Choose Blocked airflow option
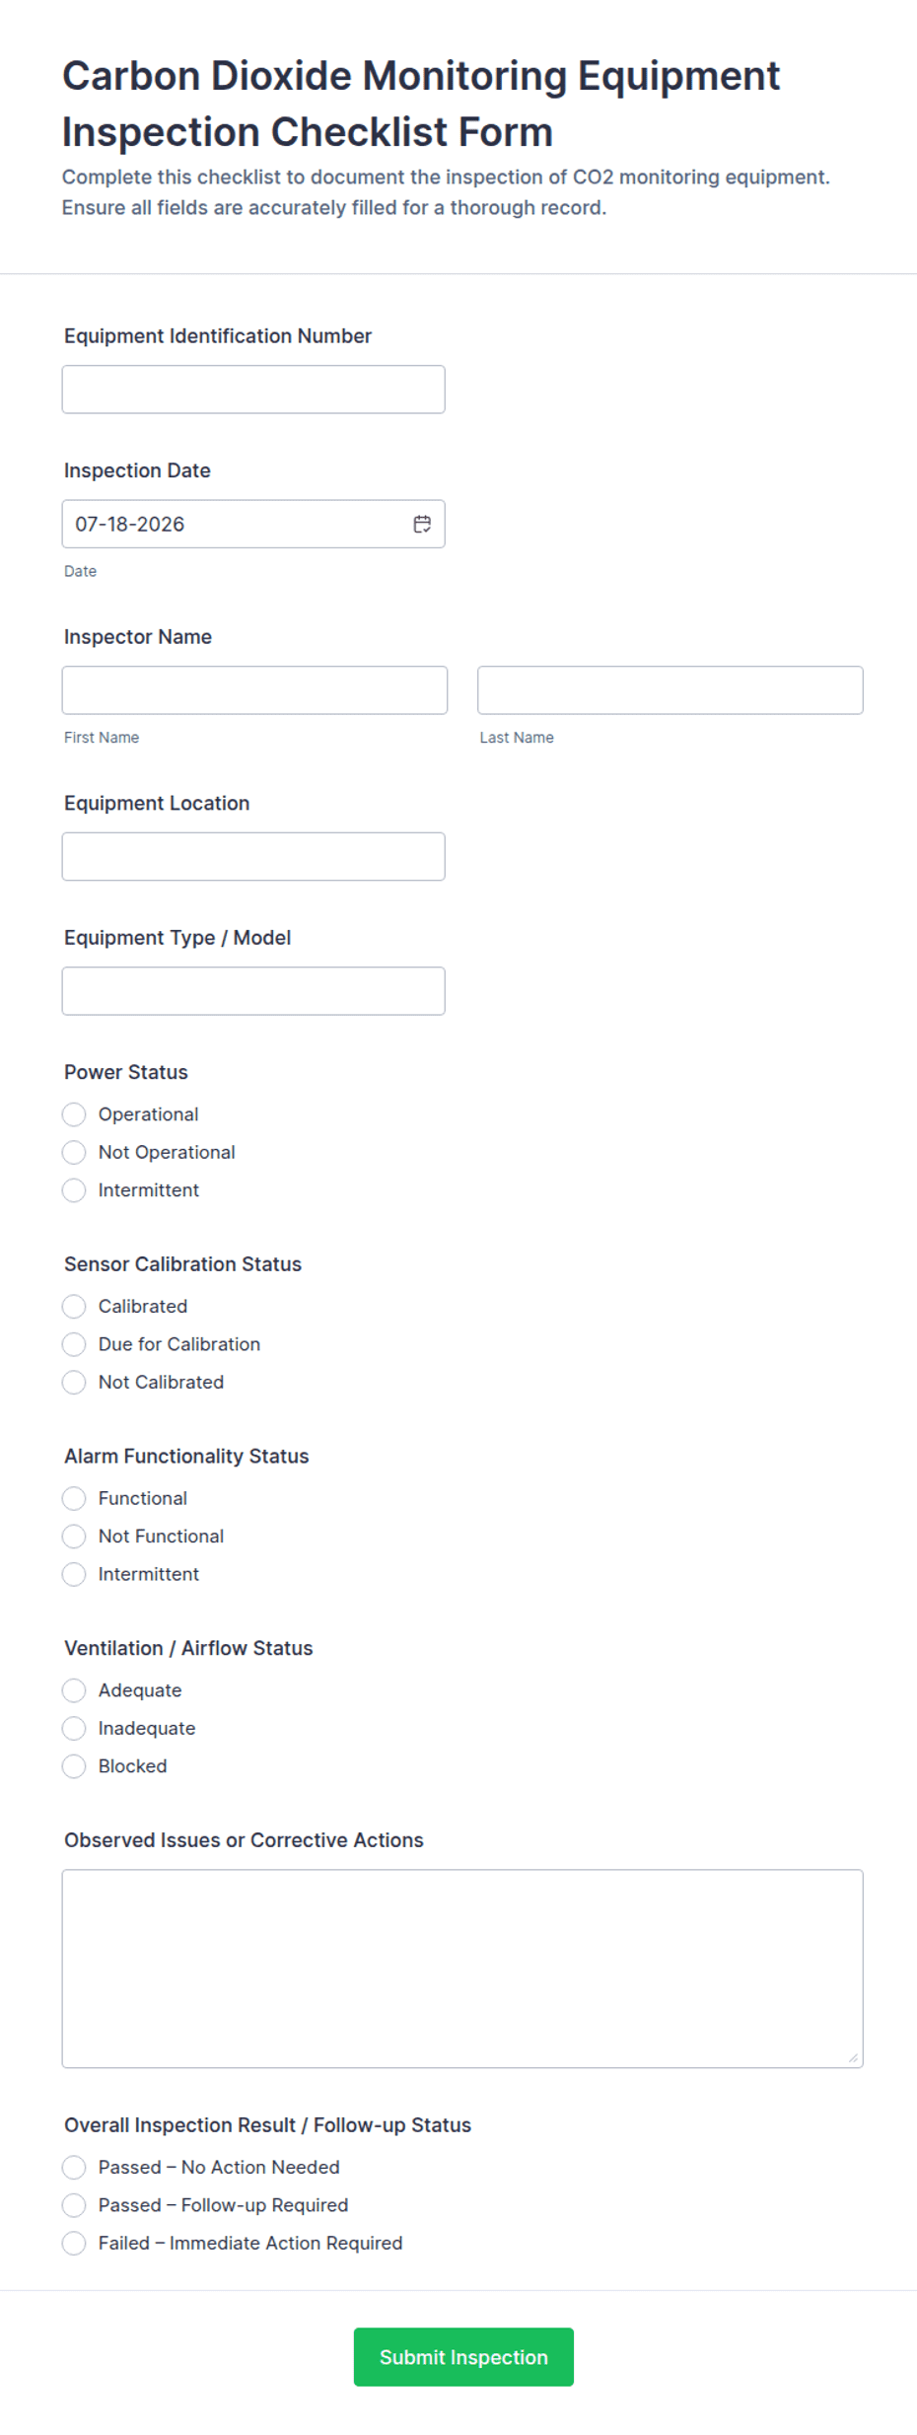The width and height of the screenshot is (917, 2435). tap(74, 1766)
